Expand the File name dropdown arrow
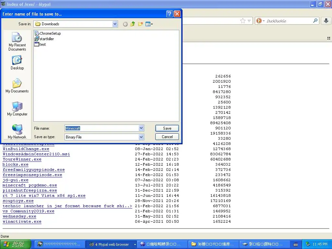The width and height of the screenshot is (332, 249). pyautogui.click(x=141, y=128)
